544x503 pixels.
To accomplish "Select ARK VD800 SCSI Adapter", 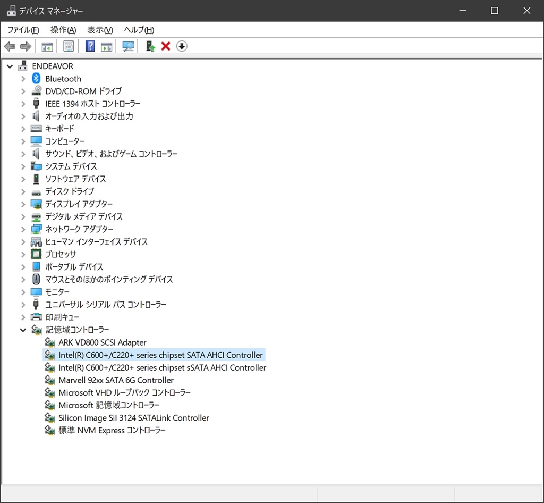I will click(x=103, y=342).
